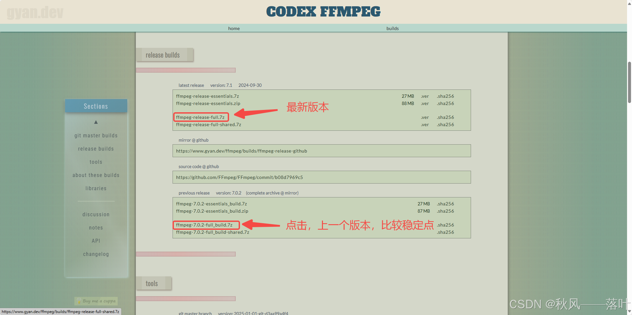632x315 pixels.
Task: Click the up-arrow icon in the Sections panel
Action: point(96,122)
